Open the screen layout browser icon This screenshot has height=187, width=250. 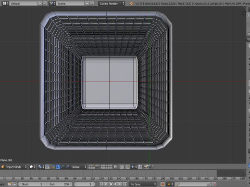pos(5,3)
